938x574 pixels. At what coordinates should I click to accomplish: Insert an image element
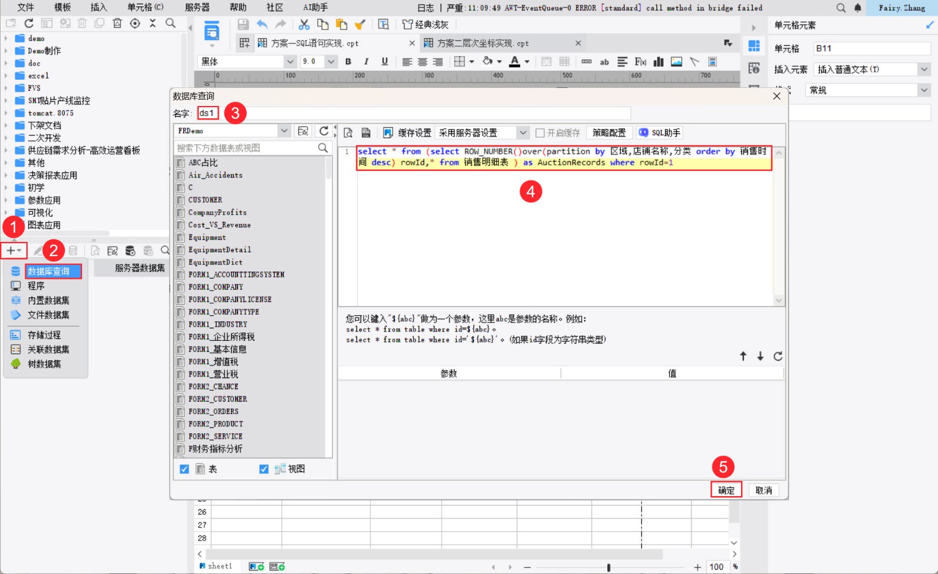click(x=677, y=61)
